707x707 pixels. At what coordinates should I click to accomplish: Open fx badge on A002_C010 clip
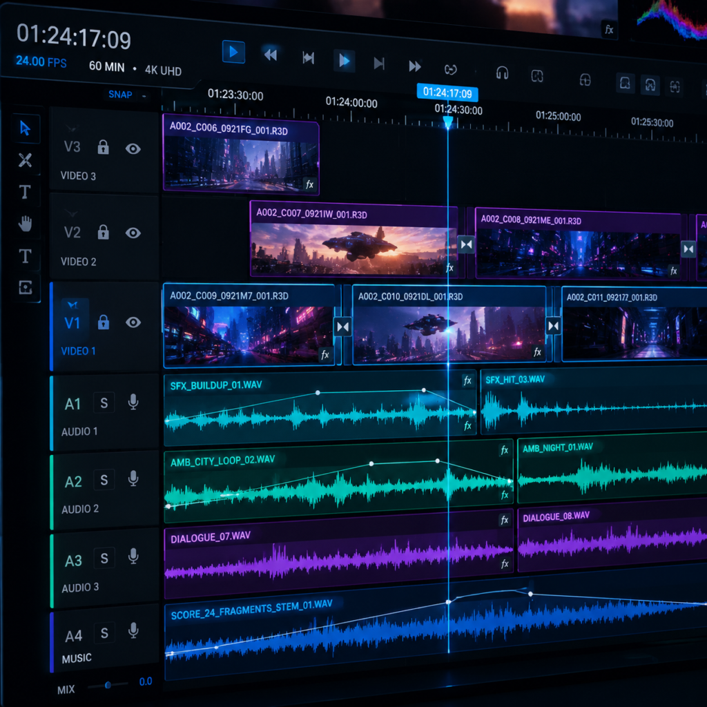click(537, 352)
